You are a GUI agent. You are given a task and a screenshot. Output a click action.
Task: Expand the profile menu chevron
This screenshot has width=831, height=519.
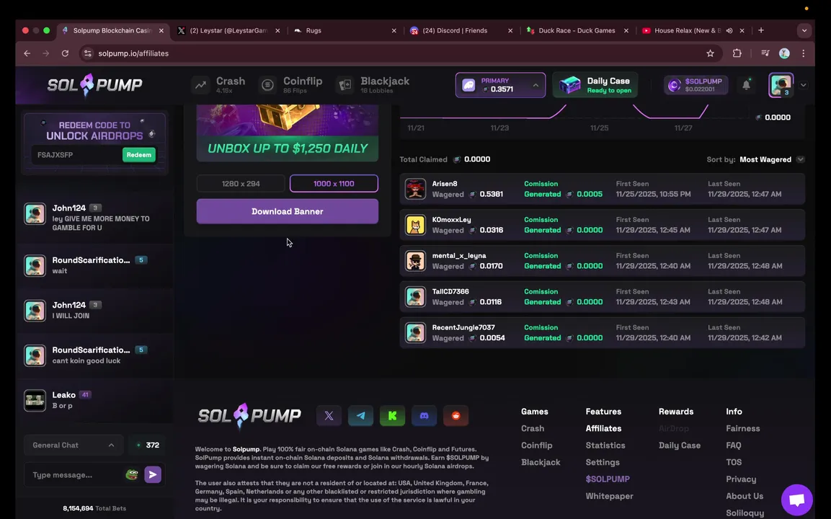point(804,85)
